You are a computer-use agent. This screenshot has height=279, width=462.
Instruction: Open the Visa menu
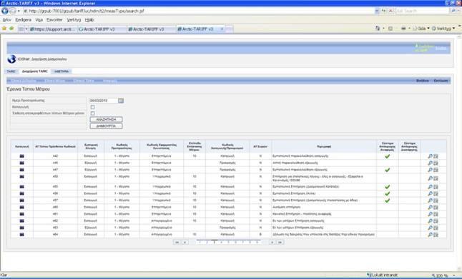[39, 20]
